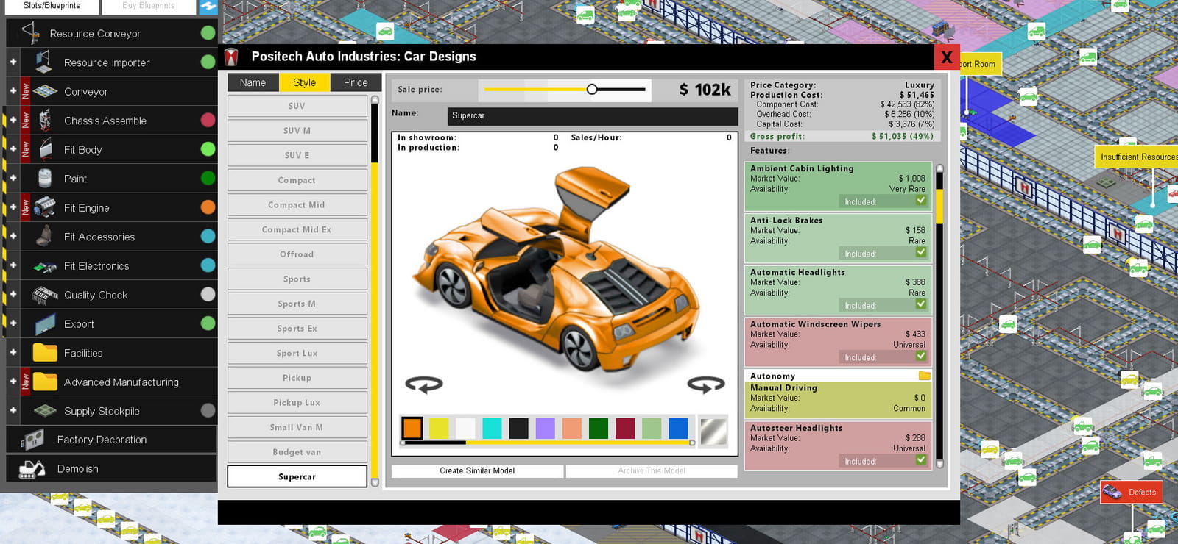Open Factory Decoration icon
Screen dimensions: 1178x544
[x=32, y=440]
